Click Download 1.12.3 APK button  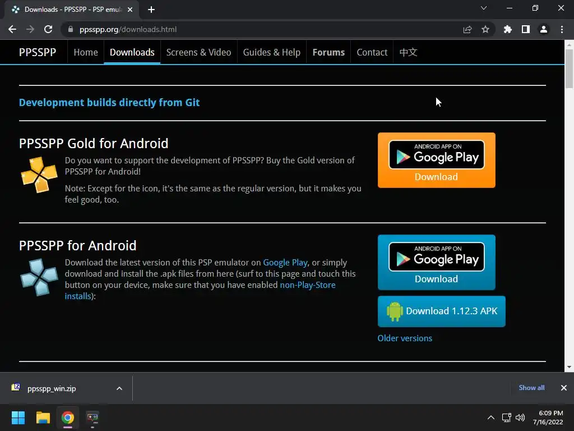coord(442,311)
